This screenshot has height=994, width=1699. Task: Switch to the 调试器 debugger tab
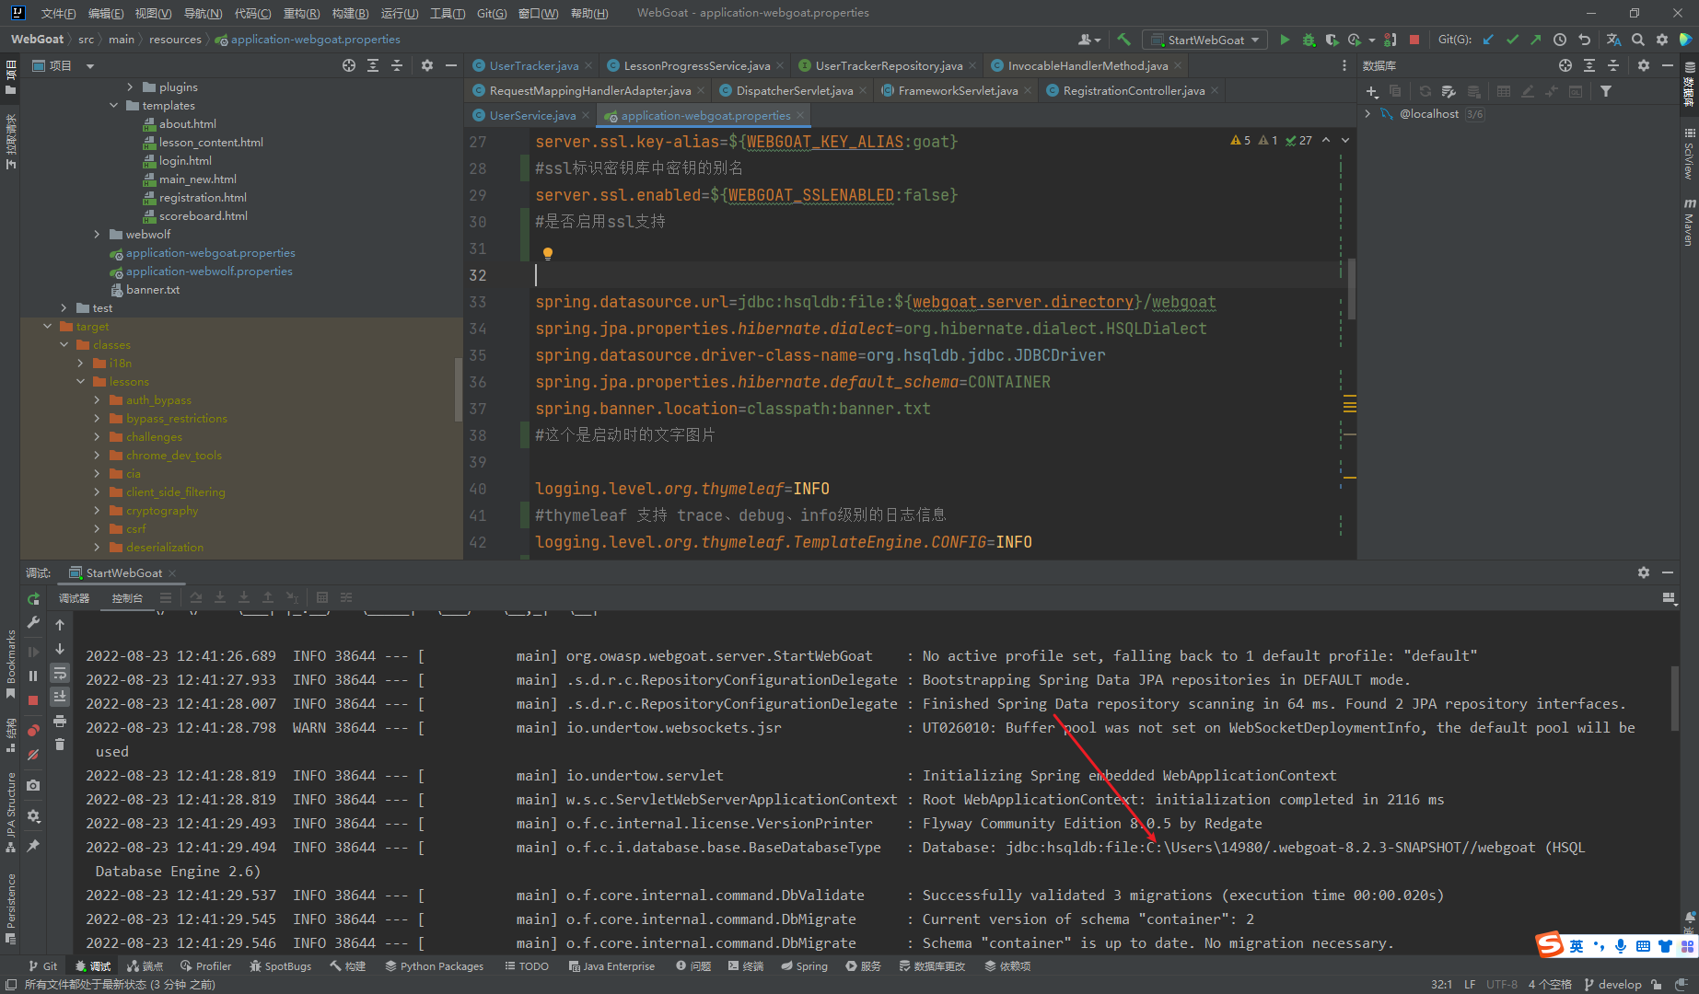pos(75,598)
